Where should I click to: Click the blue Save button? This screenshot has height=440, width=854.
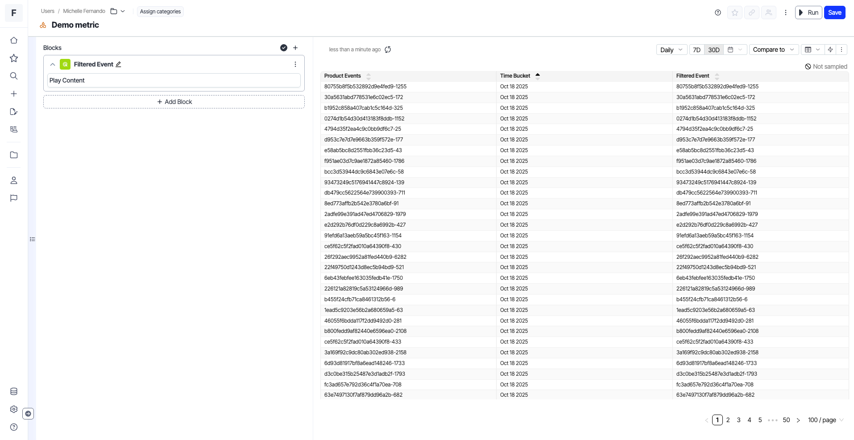(x=834, y=12)
